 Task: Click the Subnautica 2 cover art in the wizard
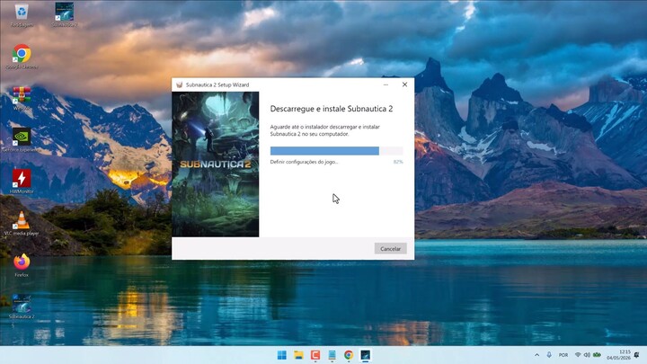pos(216,164)
